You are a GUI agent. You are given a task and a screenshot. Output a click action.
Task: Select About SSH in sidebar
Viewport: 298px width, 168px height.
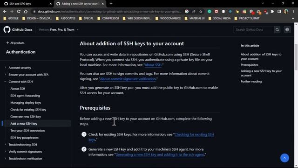click(x=18, y=89)
